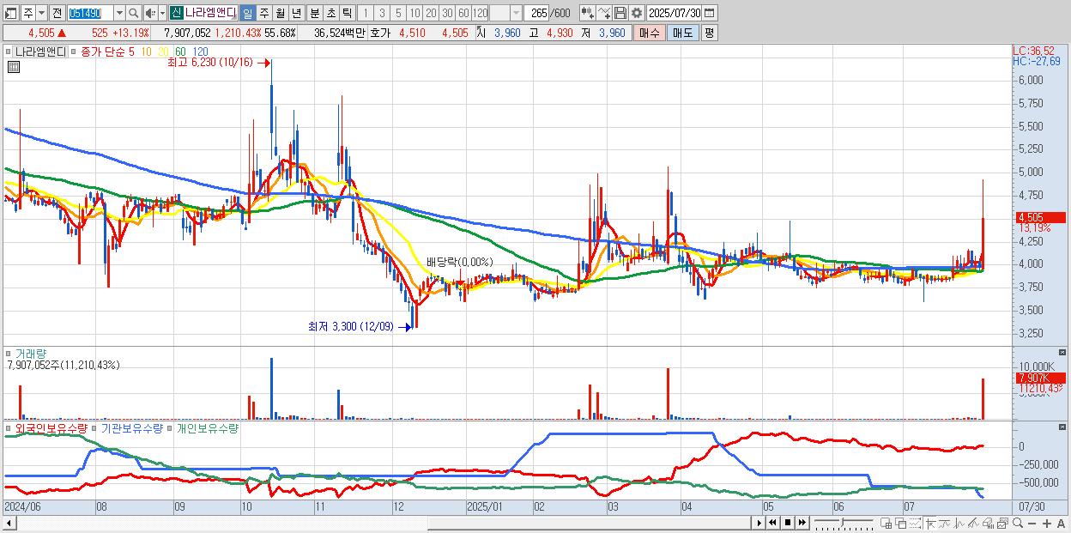Select the 주 weekly period button
The image size is (1071, 533).
263,14
